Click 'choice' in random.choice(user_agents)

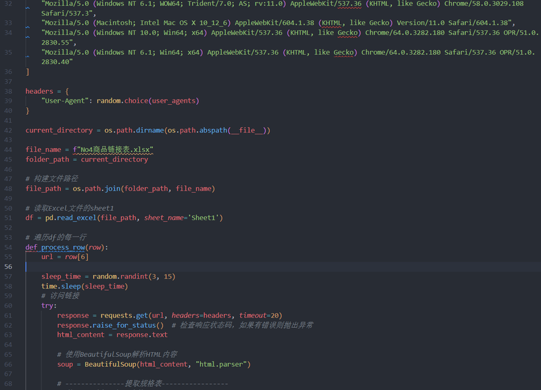(137, 101)
